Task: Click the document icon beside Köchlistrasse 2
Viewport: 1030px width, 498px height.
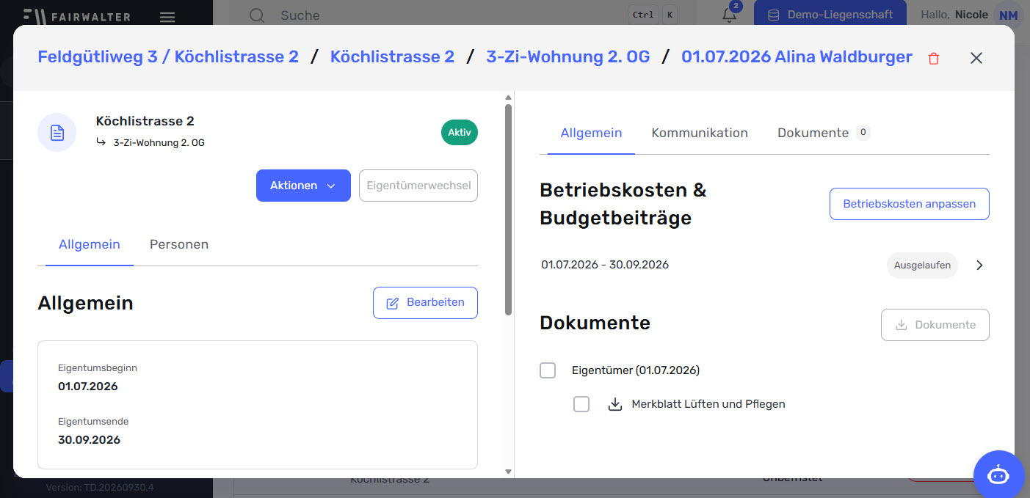Action: coord(57,133)
